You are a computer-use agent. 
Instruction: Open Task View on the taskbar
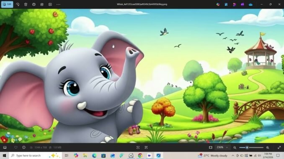tap(67, 155)
